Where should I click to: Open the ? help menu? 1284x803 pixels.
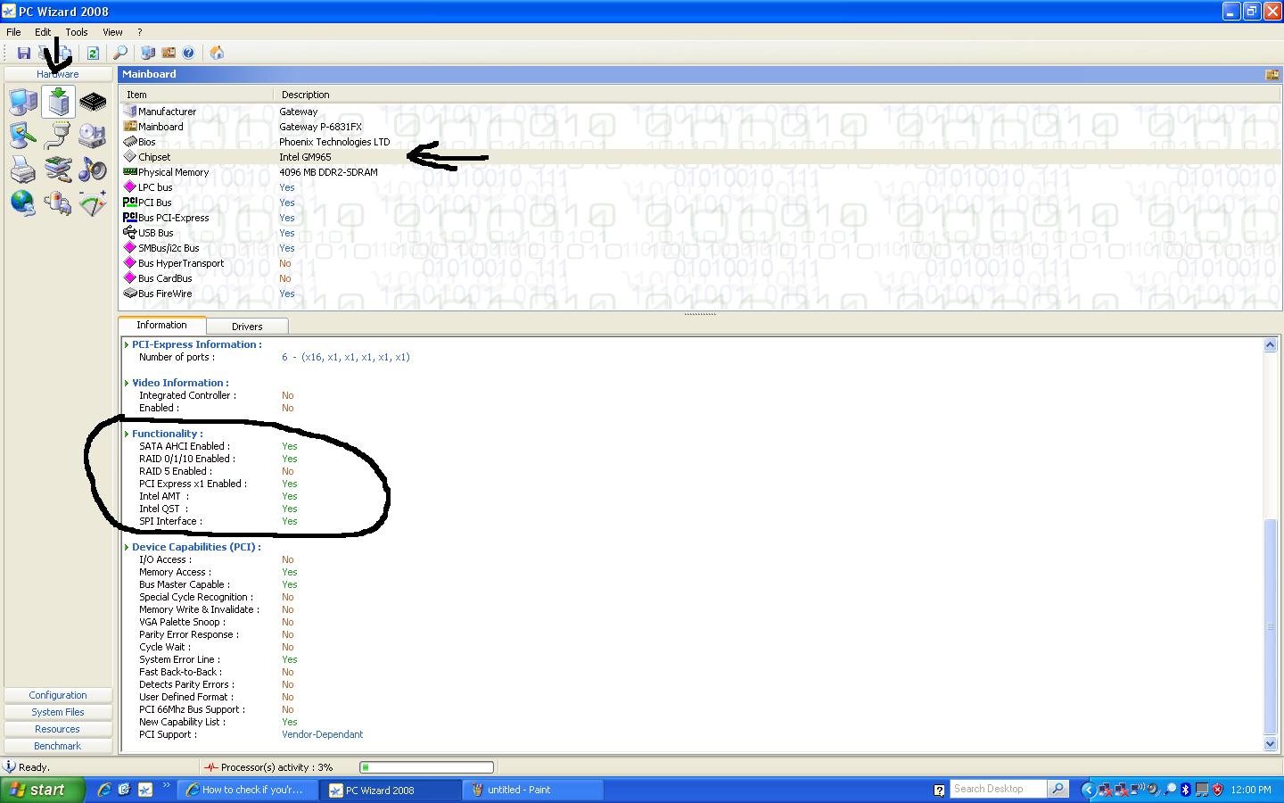pos(139,32)
